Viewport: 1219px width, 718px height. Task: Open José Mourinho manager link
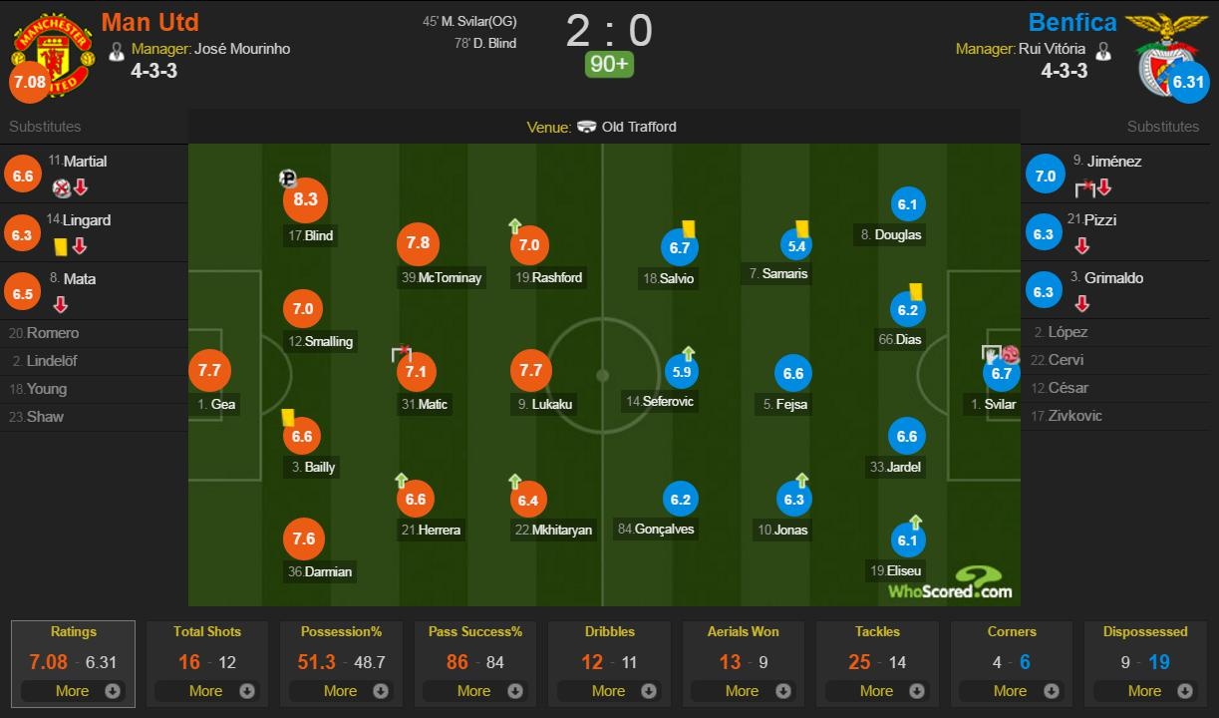[x=242, y=48]
